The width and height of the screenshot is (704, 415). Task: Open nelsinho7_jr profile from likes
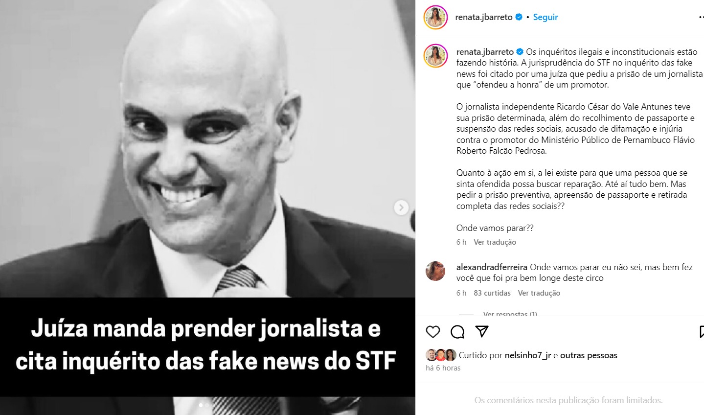pyautogui.click(x=528, y=355)
